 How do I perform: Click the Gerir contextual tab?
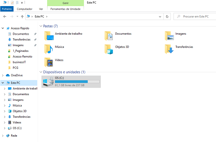pyautogui.click(x=66, y=3)
